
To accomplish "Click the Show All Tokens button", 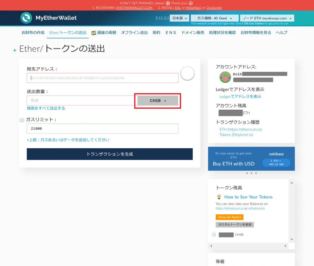I will 229,217.
